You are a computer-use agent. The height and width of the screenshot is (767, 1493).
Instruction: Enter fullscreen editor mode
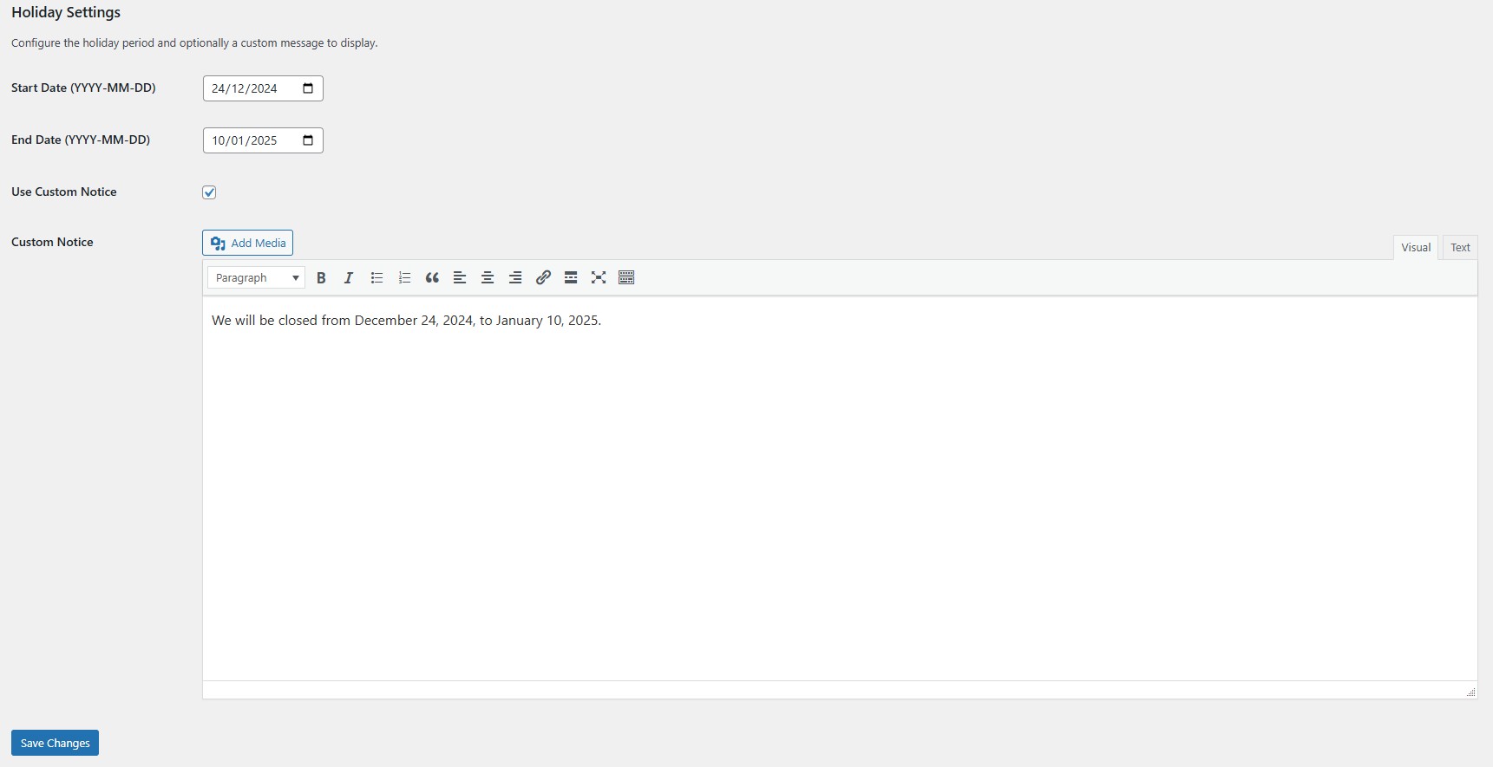tap(599, 277)
